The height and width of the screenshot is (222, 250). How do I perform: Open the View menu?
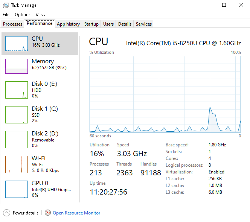[x=41, y=15]
